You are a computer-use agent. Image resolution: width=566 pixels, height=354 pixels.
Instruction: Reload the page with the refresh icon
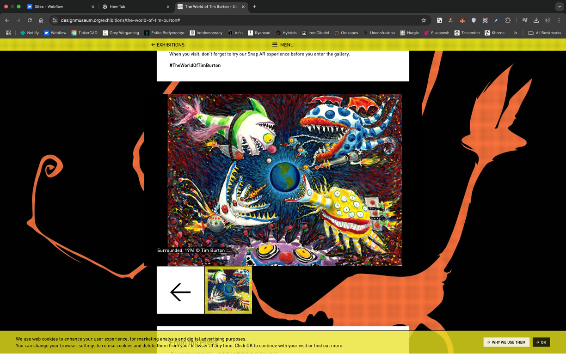tap(30, 20)
